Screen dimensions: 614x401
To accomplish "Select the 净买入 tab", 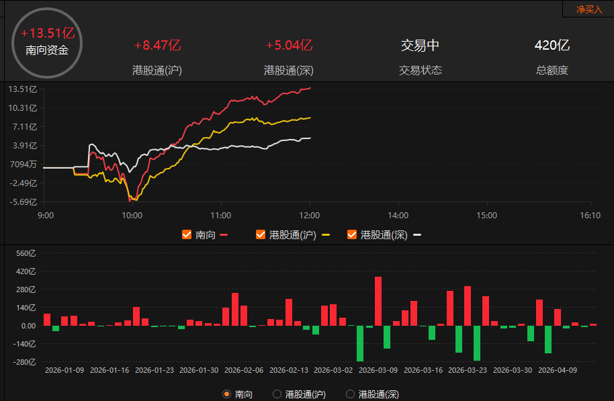I will (x=589, y=9).
